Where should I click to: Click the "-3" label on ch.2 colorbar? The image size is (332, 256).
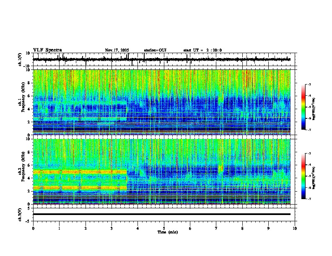coord(309,154)
